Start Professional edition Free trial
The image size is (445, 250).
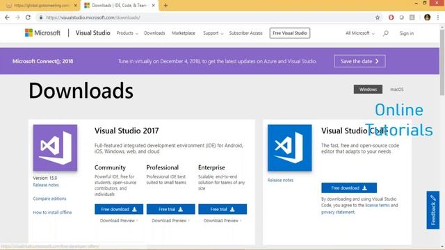tap(170, 209)
